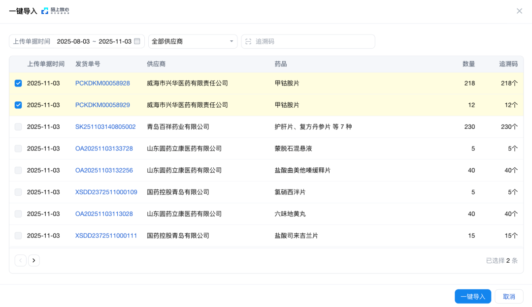Check the 蒙脱石混悬液 row checkbox
Image resolution: width=532 pixels, height=307 pixels.
pyautogui.click(x=18, y=148)
